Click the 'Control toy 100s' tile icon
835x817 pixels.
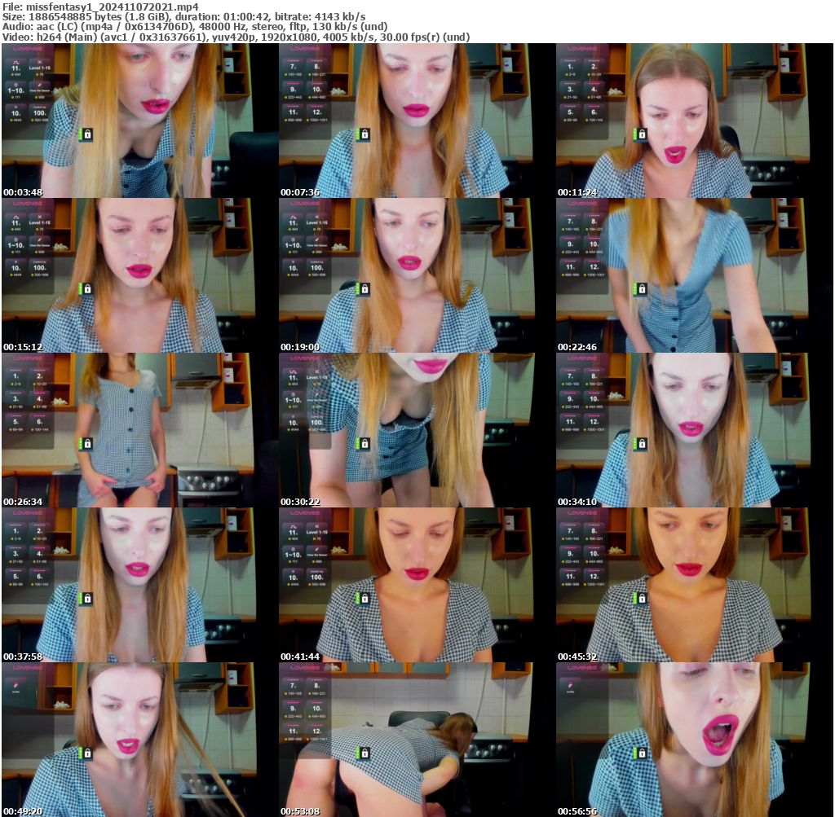[x=40, y=113]
